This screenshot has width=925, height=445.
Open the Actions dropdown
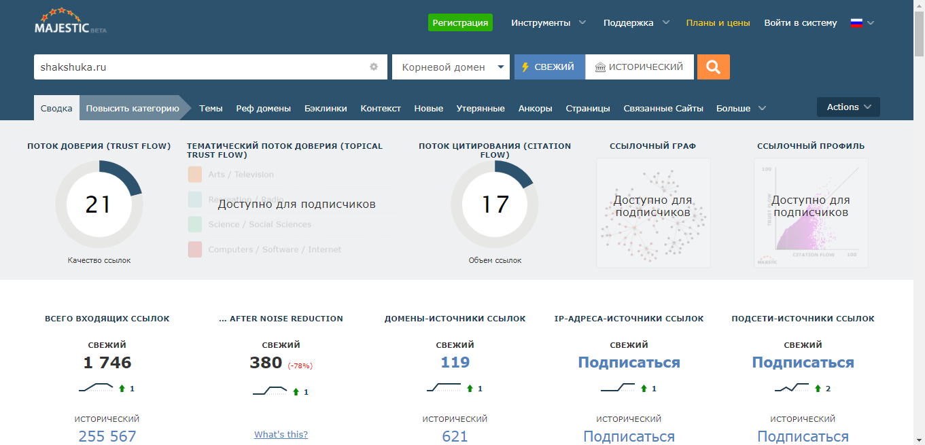click(x=848, y=107)
